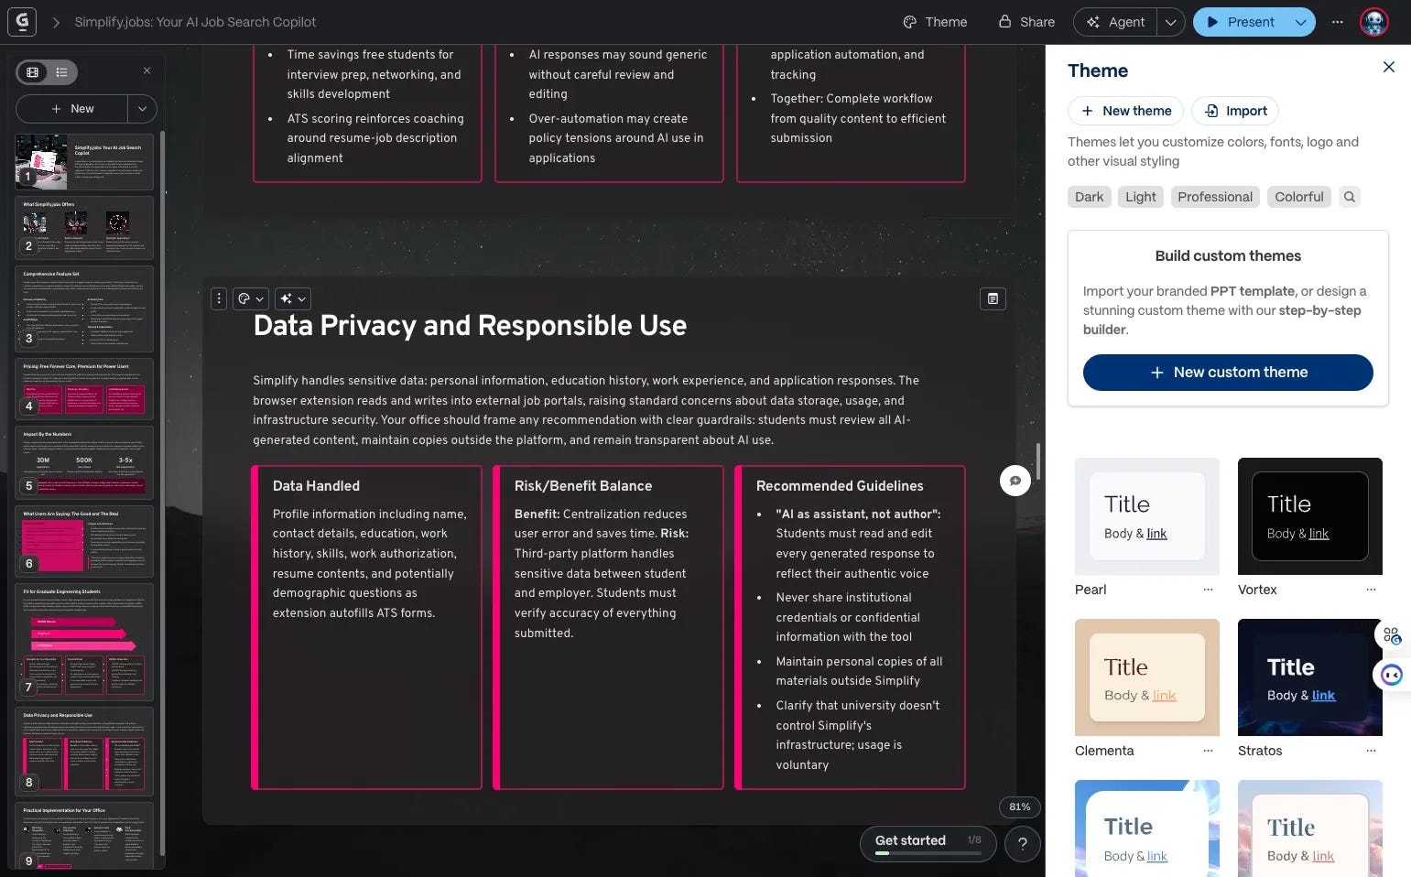Click the main canvas vertical scrollbar

(1037, 460)
